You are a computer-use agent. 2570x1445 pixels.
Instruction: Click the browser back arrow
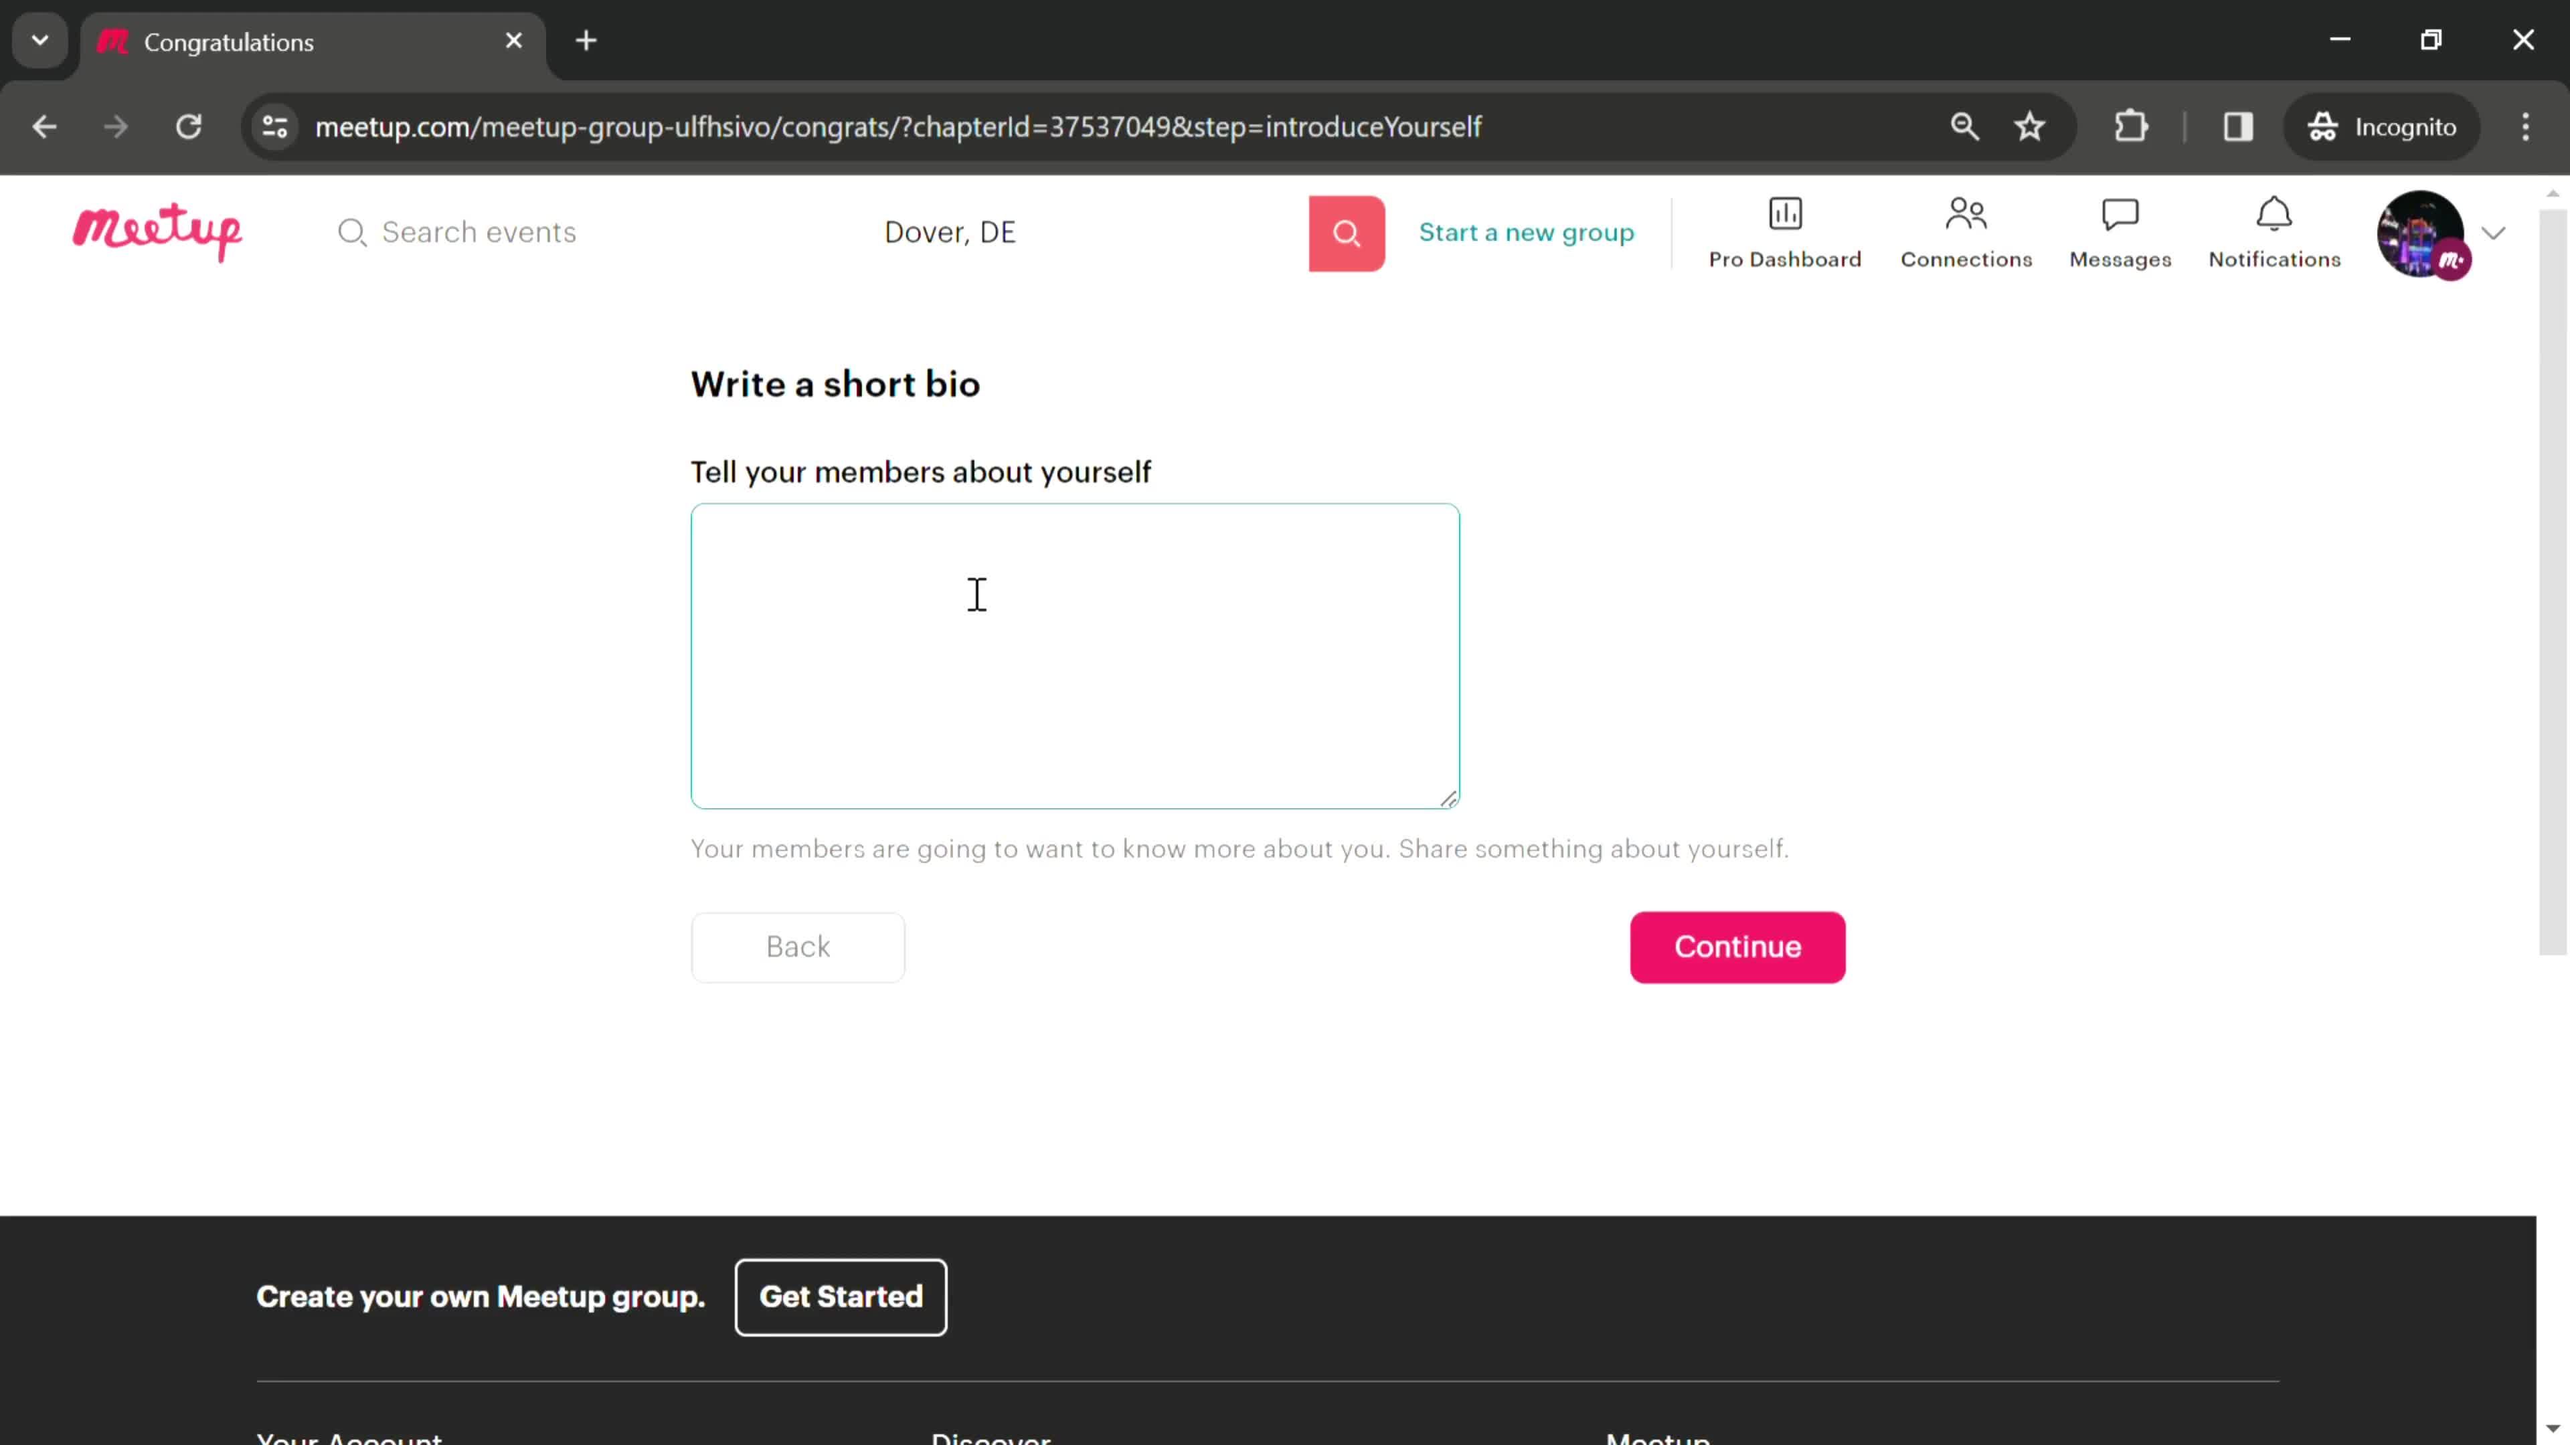click(44, 125)
